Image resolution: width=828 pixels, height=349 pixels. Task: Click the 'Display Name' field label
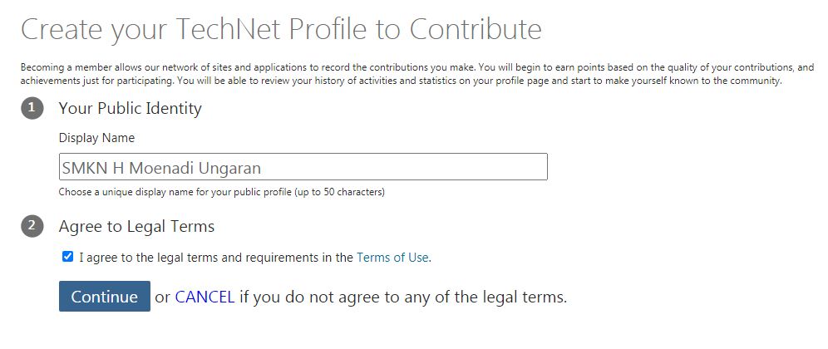coord(96,138)
